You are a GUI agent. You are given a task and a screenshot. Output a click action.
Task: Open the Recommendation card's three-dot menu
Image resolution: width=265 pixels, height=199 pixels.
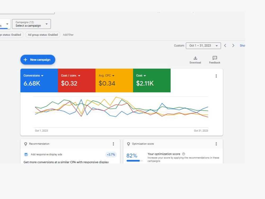tap(113, 144)
